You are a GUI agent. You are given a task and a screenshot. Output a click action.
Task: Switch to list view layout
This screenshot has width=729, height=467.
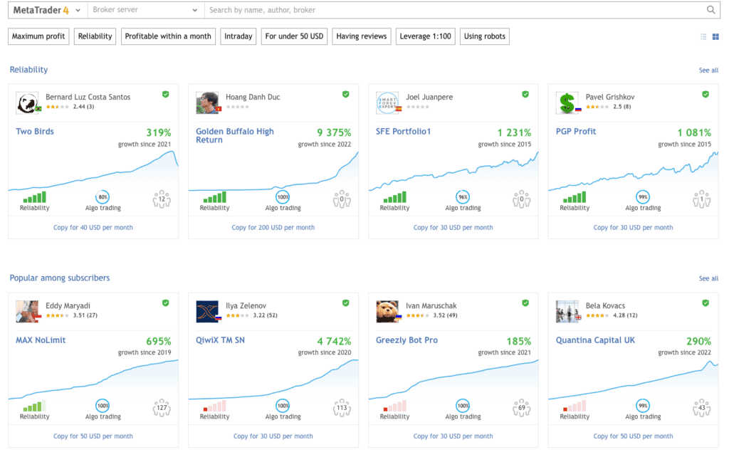tap(703, 37)
